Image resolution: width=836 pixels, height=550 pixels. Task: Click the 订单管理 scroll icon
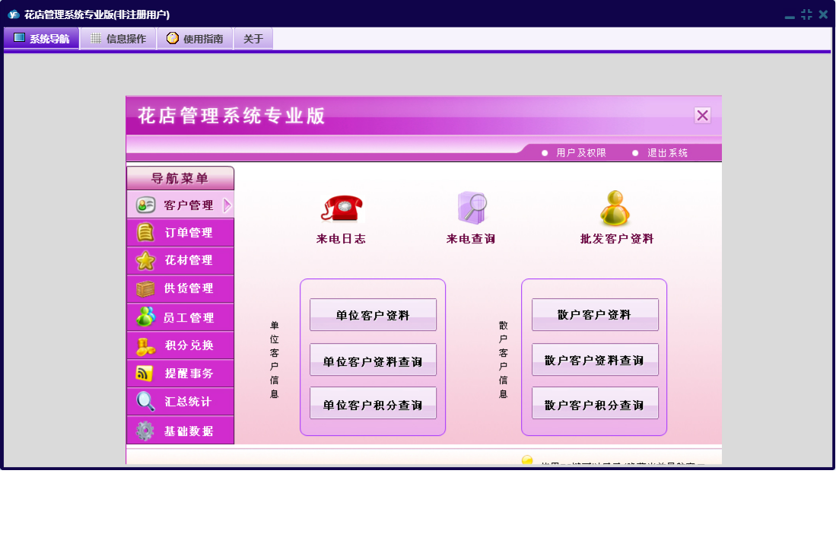tap(145, 232)
